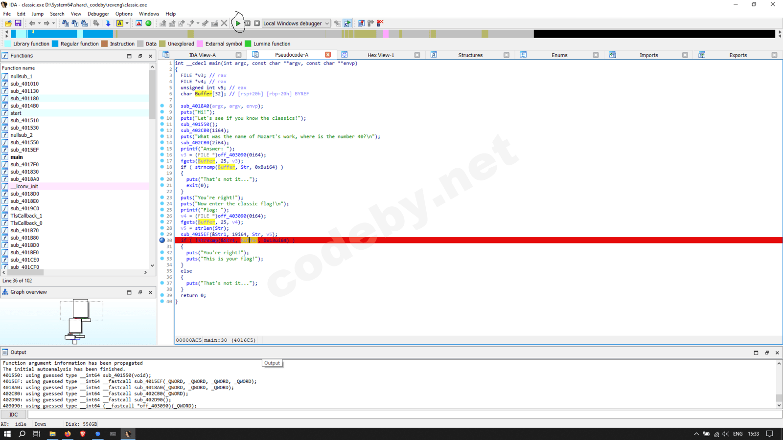Open the Local Windows debugger dropdown

(296, 23)
